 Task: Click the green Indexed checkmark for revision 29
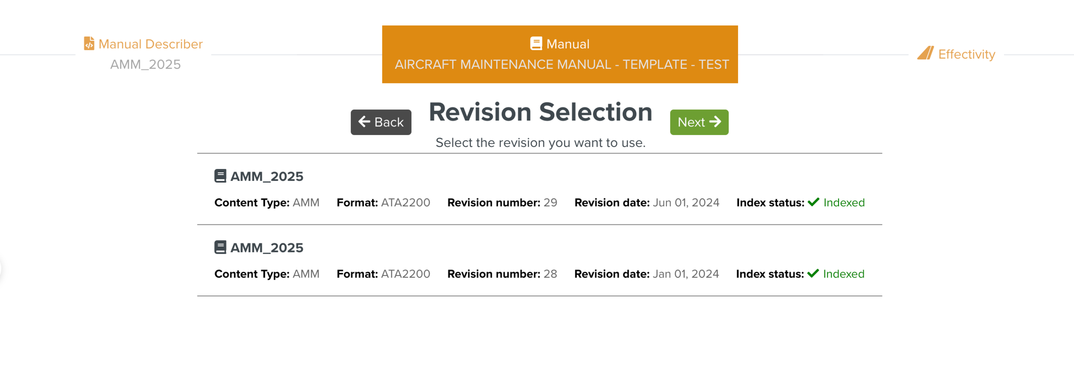coord(813,202)
